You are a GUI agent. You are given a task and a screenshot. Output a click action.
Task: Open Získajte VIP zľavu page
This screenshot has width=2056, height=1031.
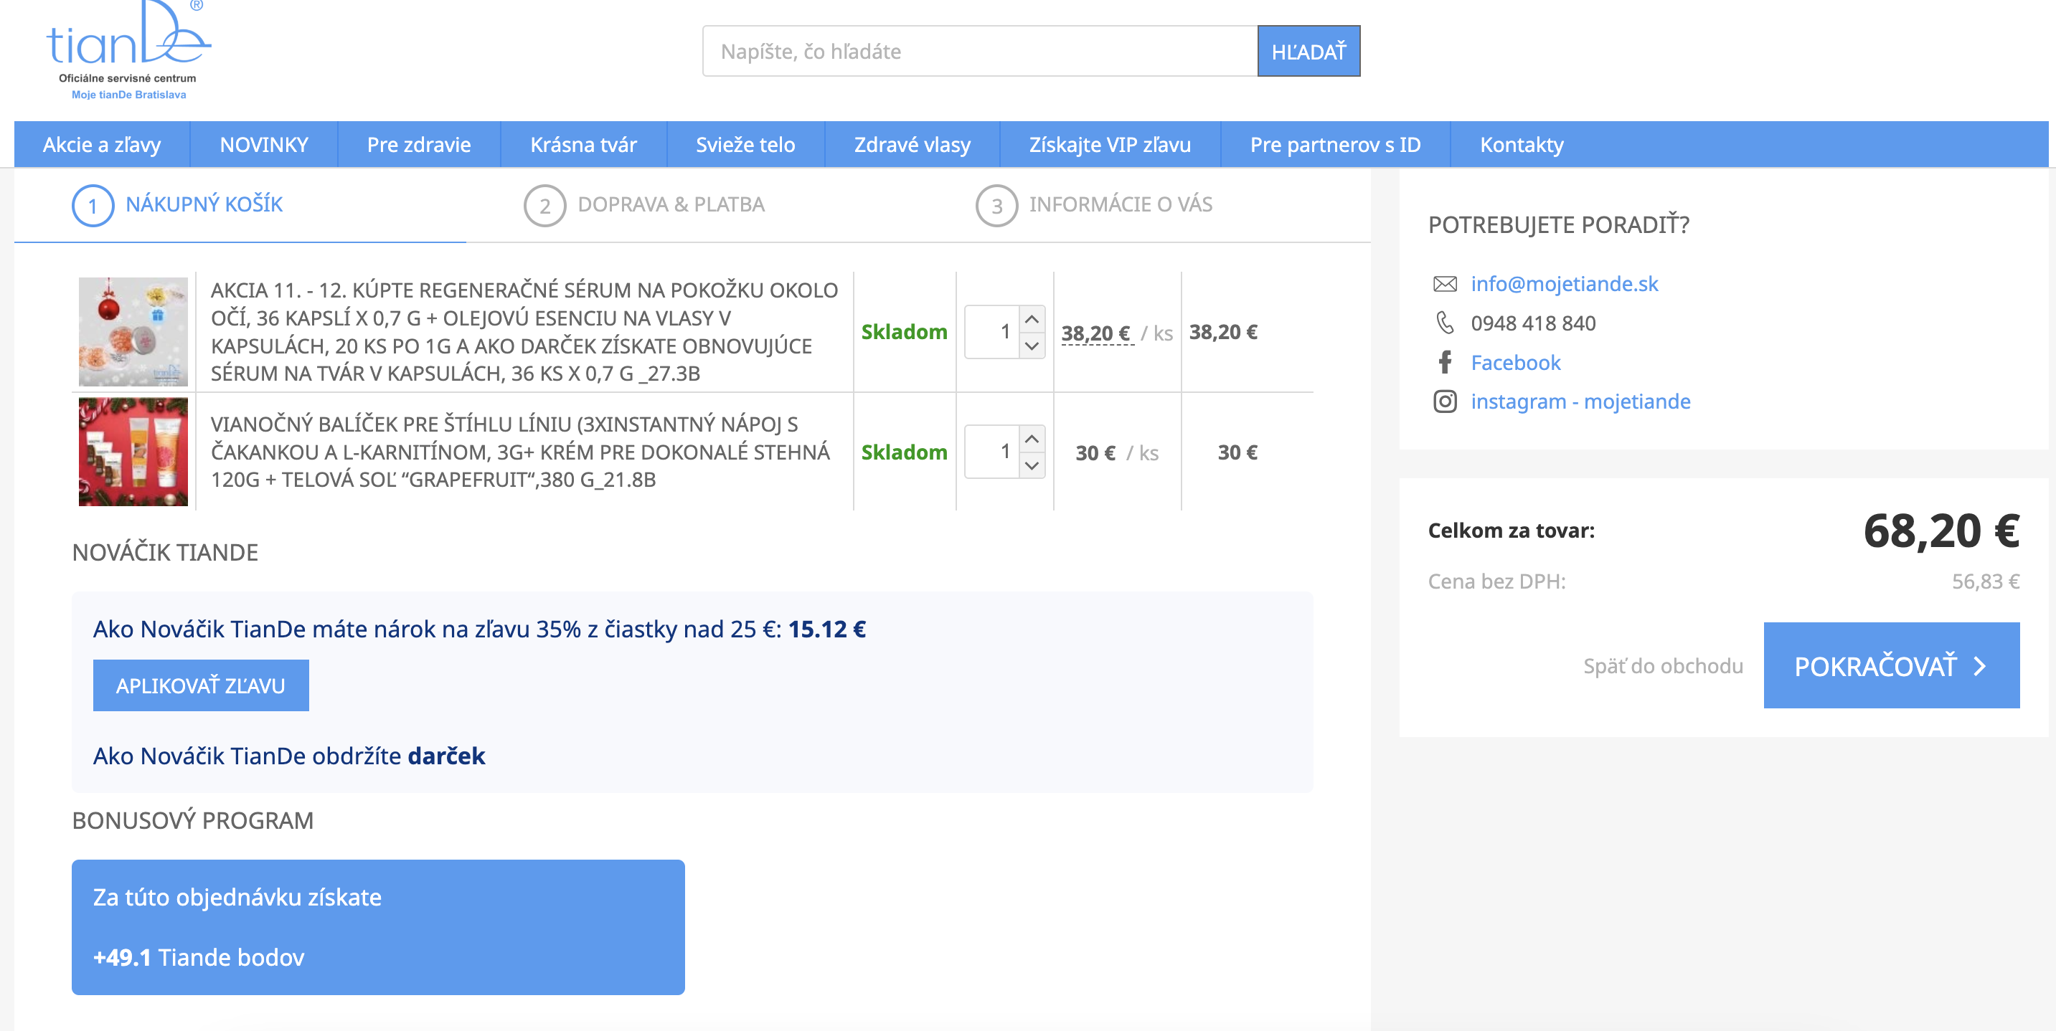[1109, 144]
